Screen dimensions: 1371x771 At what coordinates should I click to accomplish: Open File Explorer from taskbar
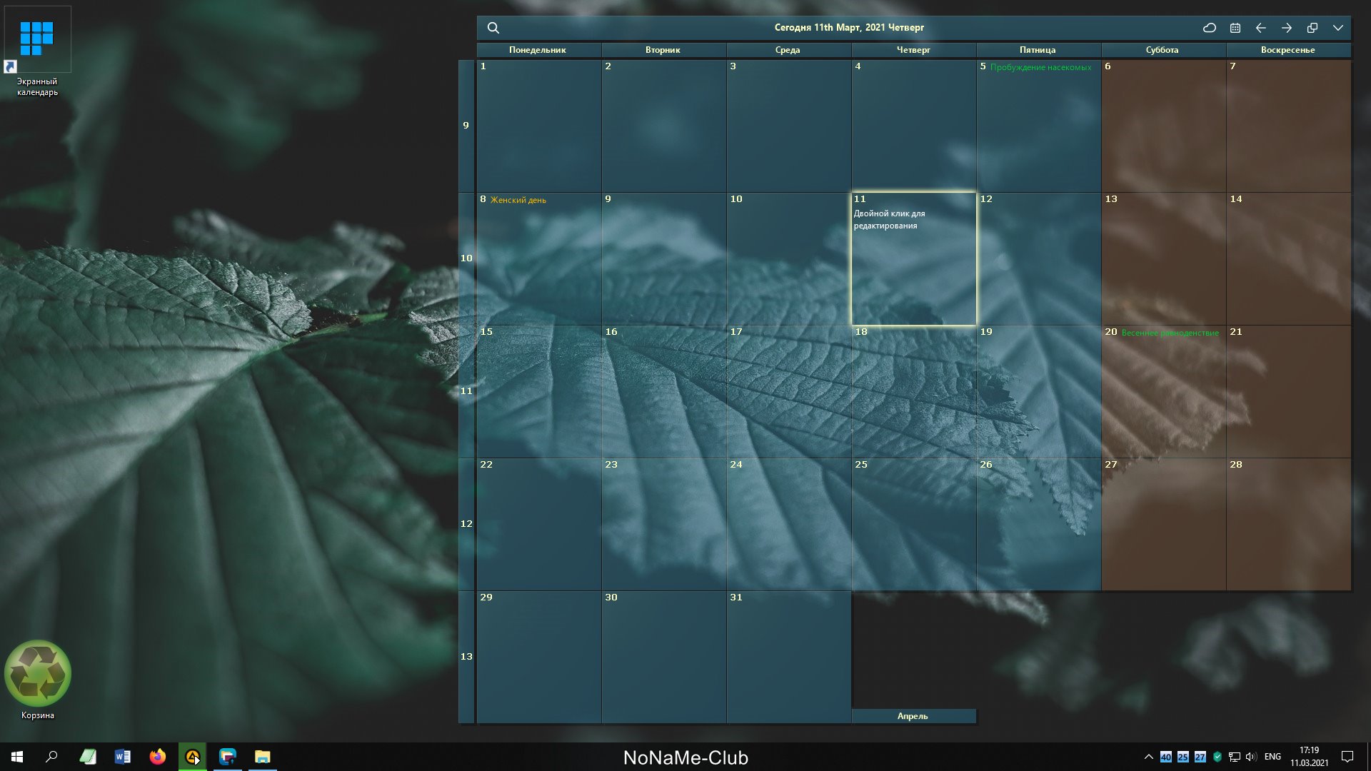click(263, 757)
